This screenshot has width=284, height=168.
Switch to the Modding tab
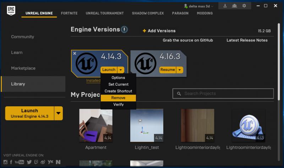(x=205, y=13)
